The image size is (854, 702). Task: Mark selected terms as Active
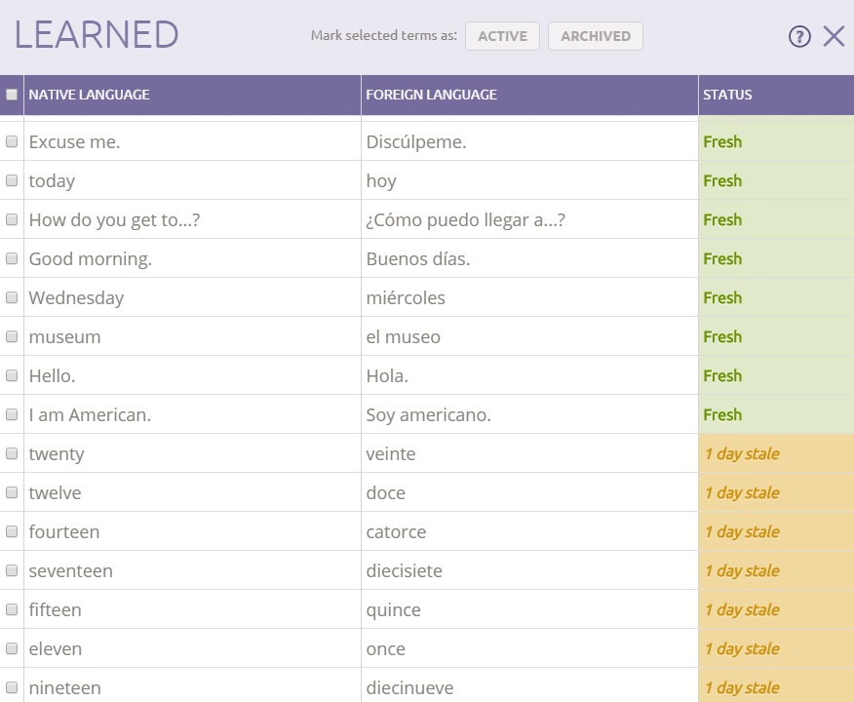[x=502, y=36]
